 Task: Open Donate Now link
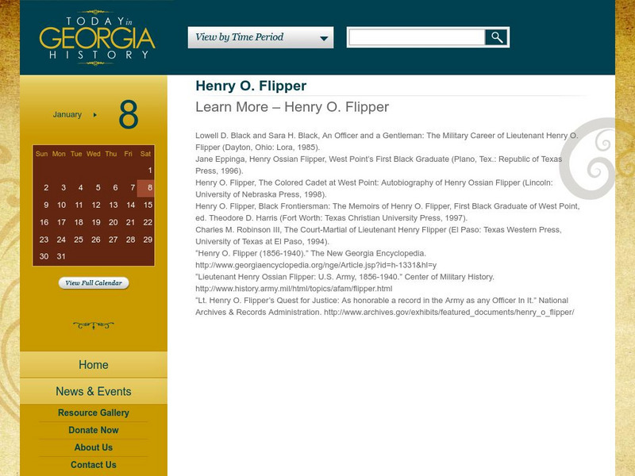point(94,430)
